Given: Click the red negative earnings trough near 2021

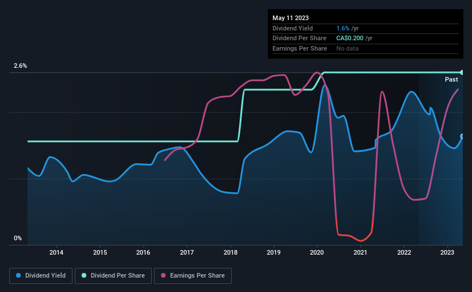Looking at the screenshot, I should (360, 240).
